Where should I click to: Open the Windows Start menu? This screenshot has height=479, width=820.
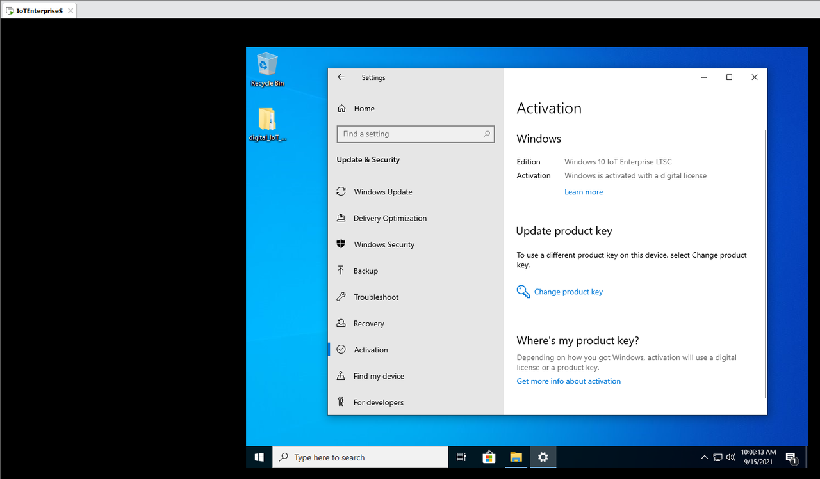tap(259, 457)
